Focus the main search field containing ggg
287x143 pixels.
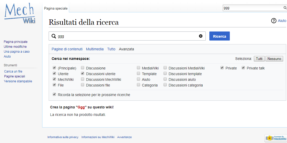point(127,36)
